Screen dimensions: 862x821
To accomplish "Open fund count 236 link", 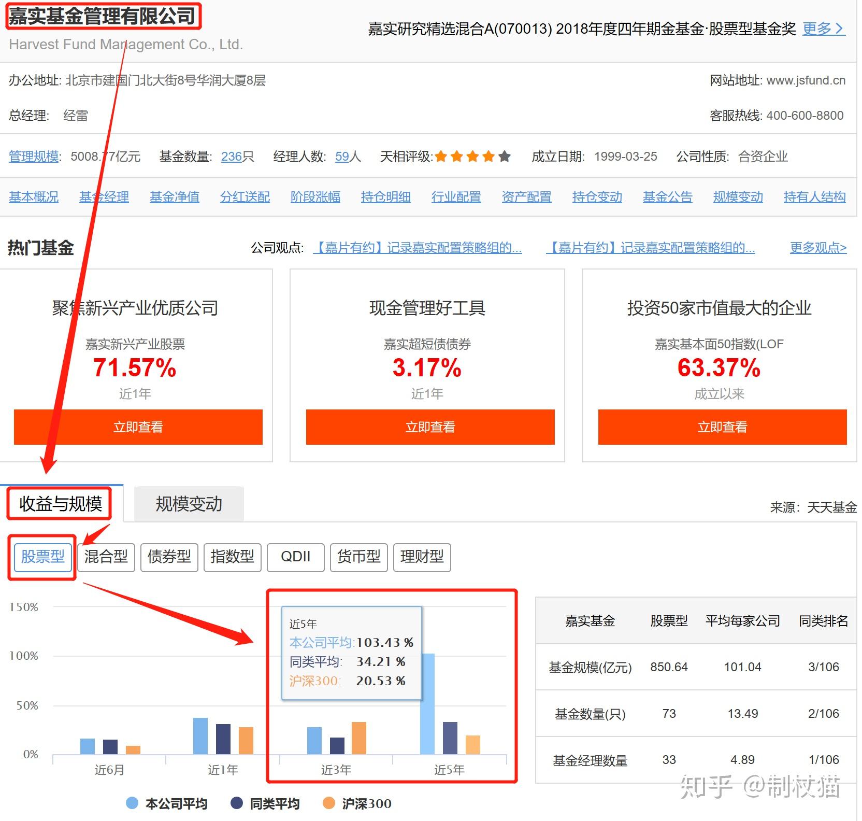I will click(x=232, y=157).
